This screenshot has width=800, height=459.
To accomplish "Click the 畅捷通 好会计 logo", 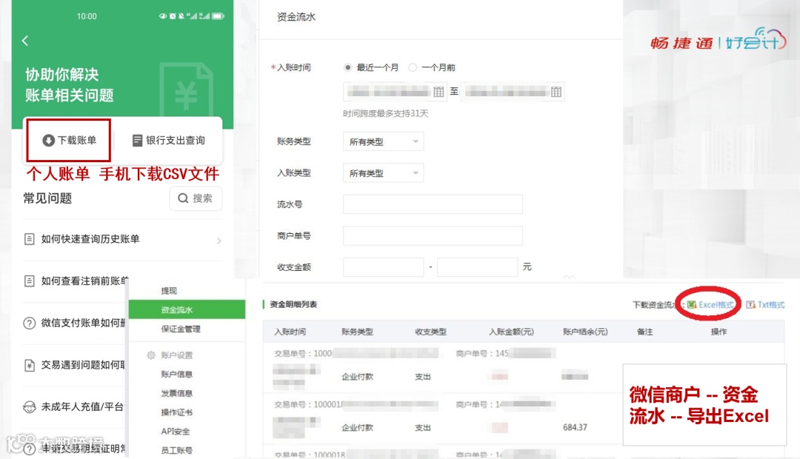I will pyautogui.click(x=719, y=39).
